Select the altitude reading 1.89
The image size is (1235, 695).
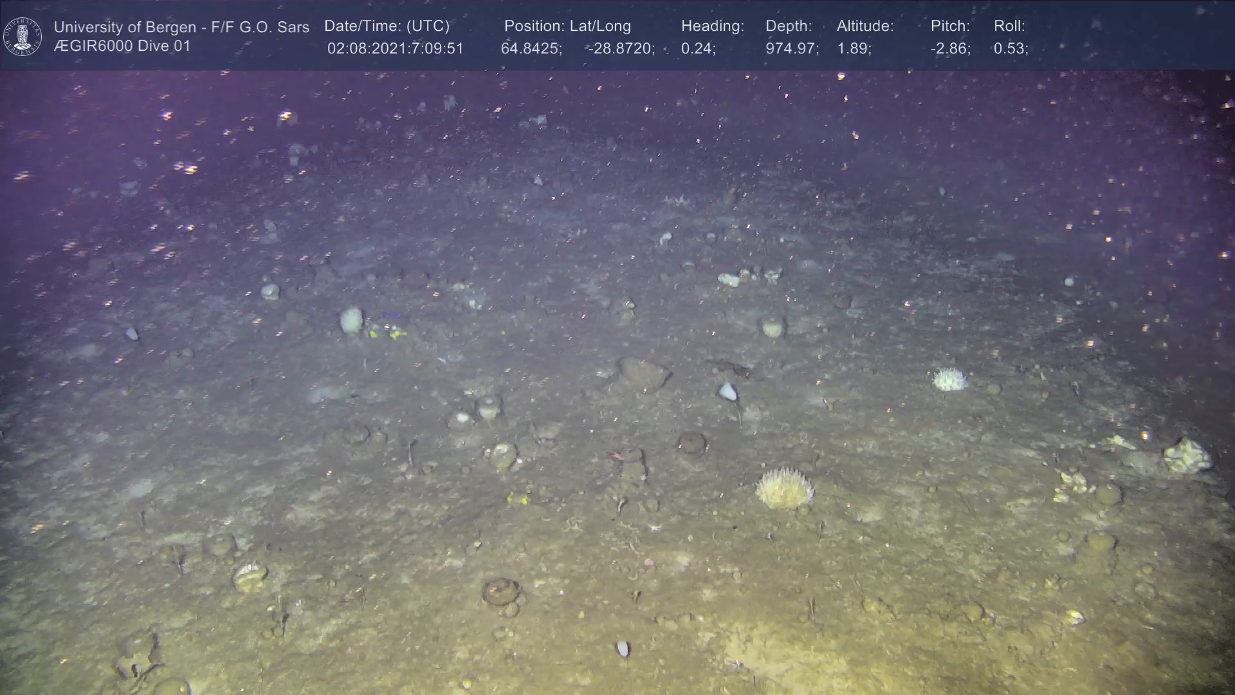(854, 48)
